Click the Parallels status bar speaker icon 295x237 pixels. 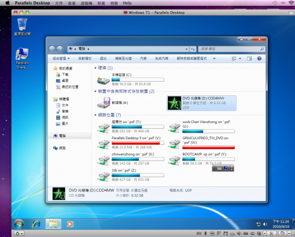click(239, 233)
